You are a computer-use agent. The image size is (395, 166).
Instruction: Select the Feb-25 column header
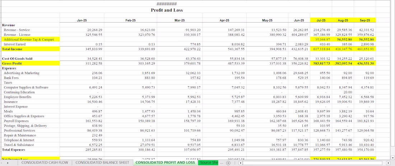point(130,20)
